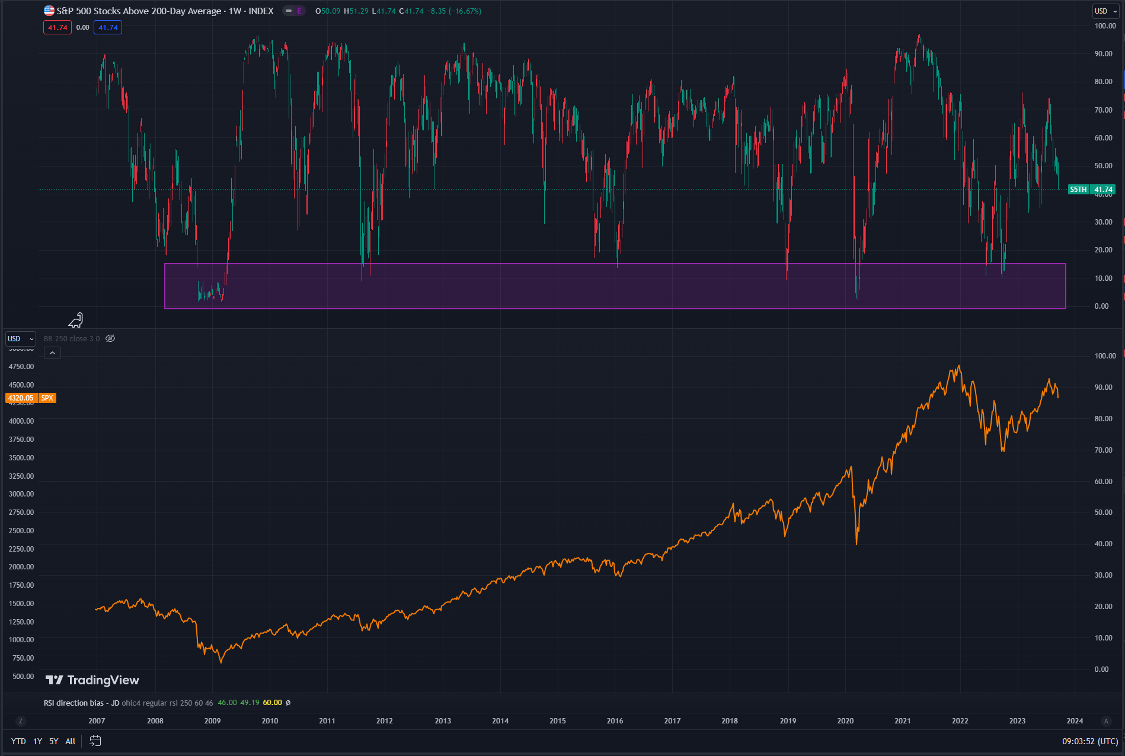Image resolution: width=1125 pixels, height=756 pixels.
Task: Click the C41.74 close value
Action: tap(411, 11)
